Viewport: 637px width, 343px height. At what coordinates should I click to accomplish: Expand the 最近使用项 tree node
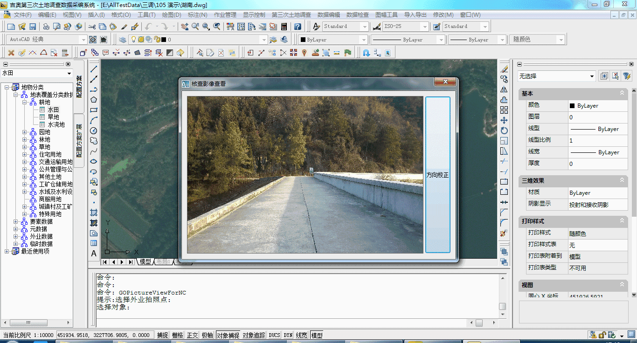7,252
